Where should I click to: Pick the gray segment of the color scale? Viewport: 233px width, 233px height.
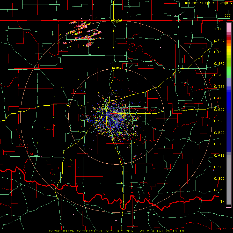tap(229, 180)
